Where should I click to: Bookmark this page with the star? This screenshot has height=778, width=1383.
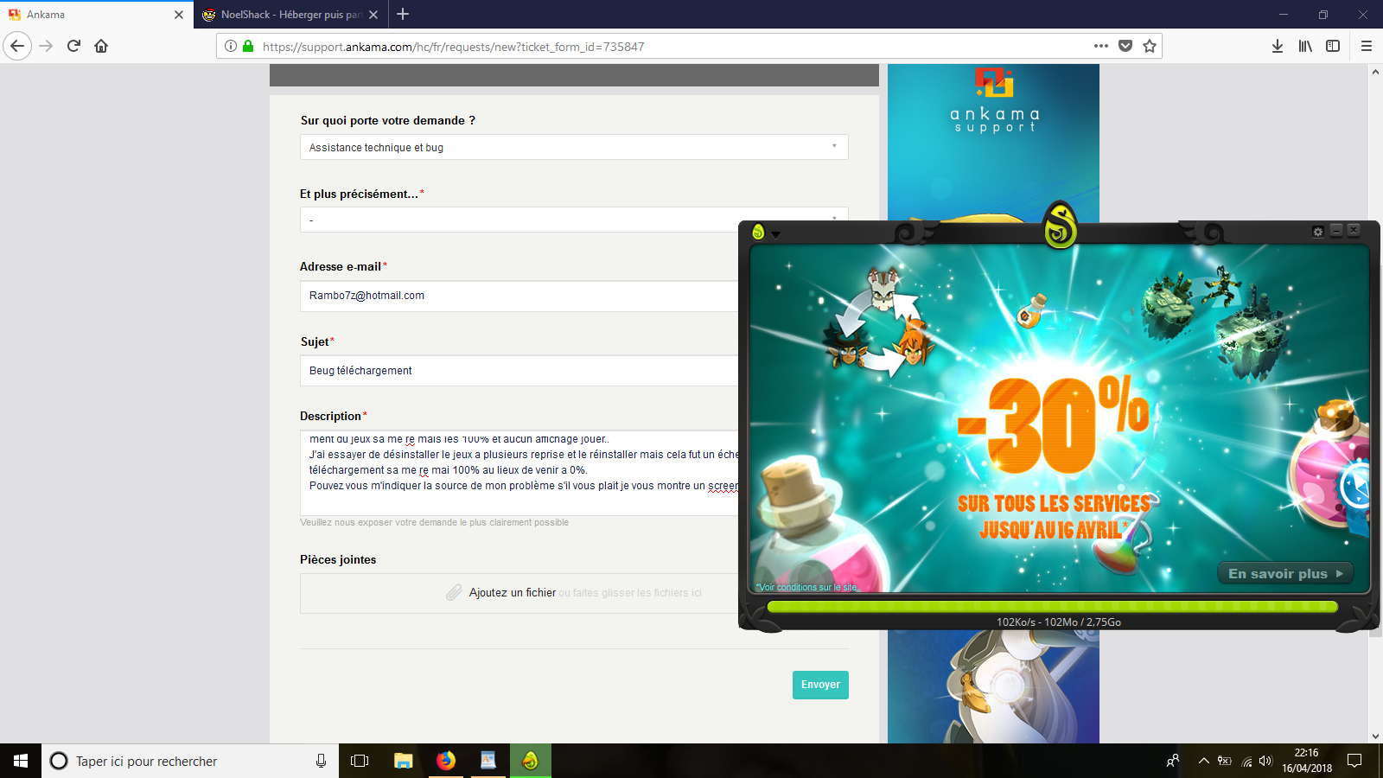coord(1150,46)
